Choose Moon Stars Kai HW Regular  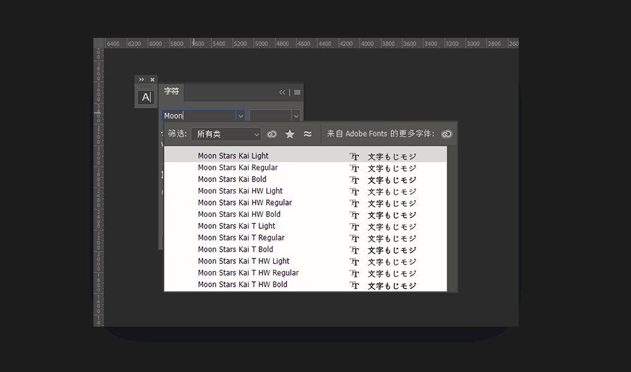(x=305, y=202)
